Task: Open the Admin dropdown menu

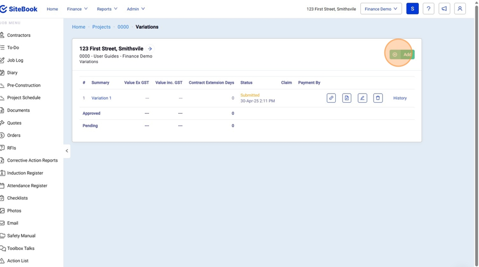Action: point(136,9)
